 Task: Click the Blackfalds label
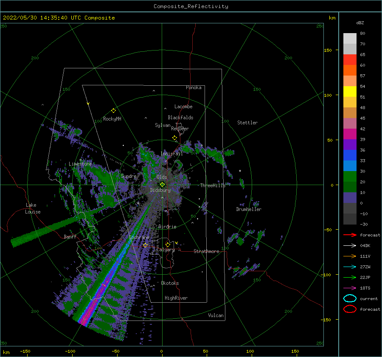[180, 118]
